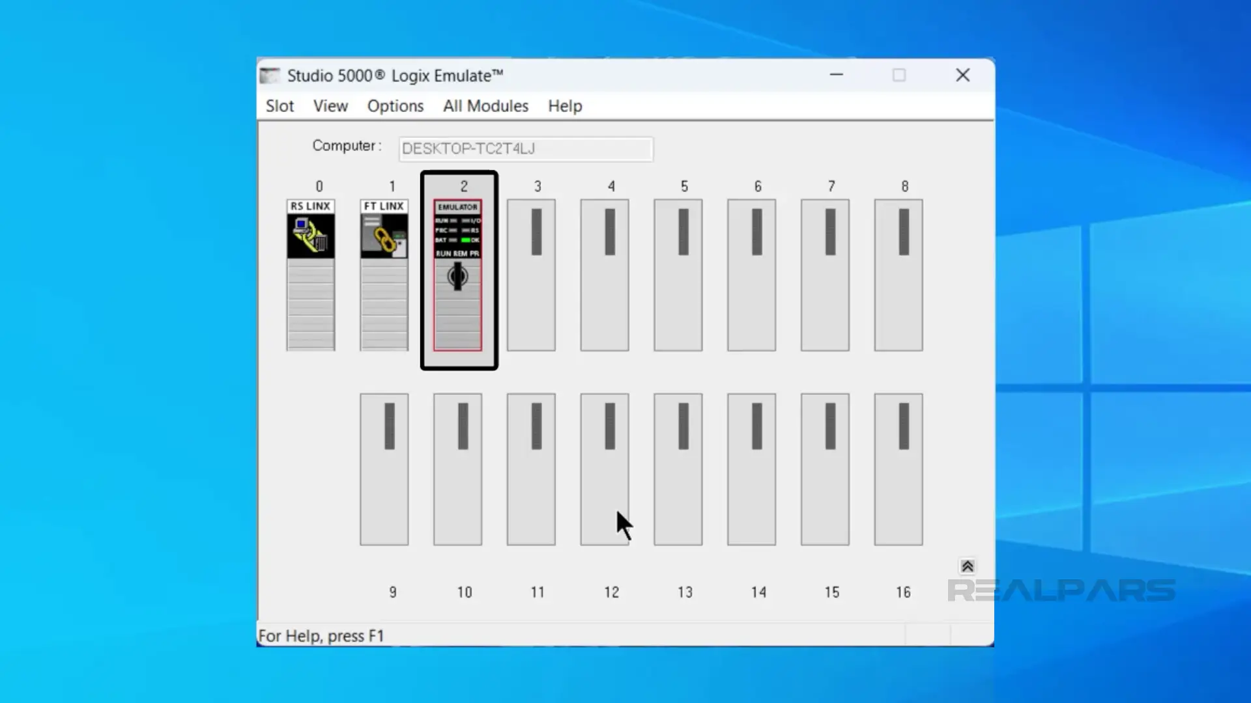Click the RUN LED indicator on the Emulator

tap(453, 221)
